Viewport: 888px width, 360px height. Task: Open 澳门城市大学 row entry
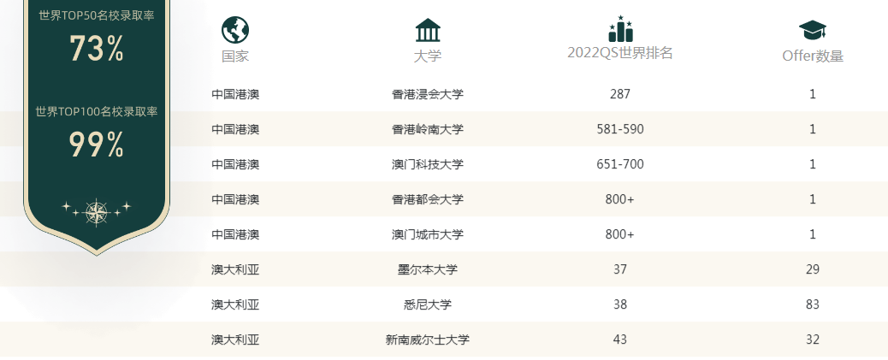point(428,235)
